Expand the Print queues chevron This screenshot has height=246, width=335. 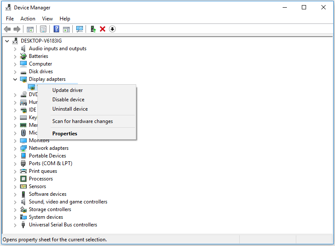[x=15, y=172]
